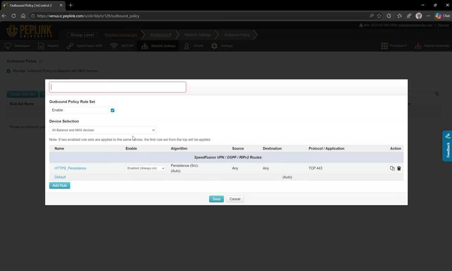Click the Persistence (Src): (Auto) algorithm cell

(184, 168)
